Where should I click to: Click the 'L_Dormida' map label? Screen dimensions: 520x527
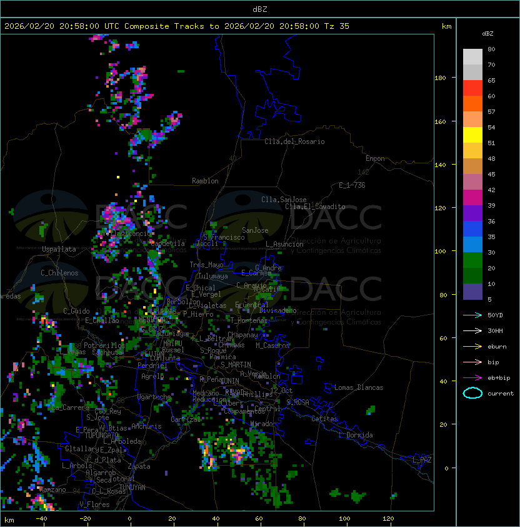(356, 435)
